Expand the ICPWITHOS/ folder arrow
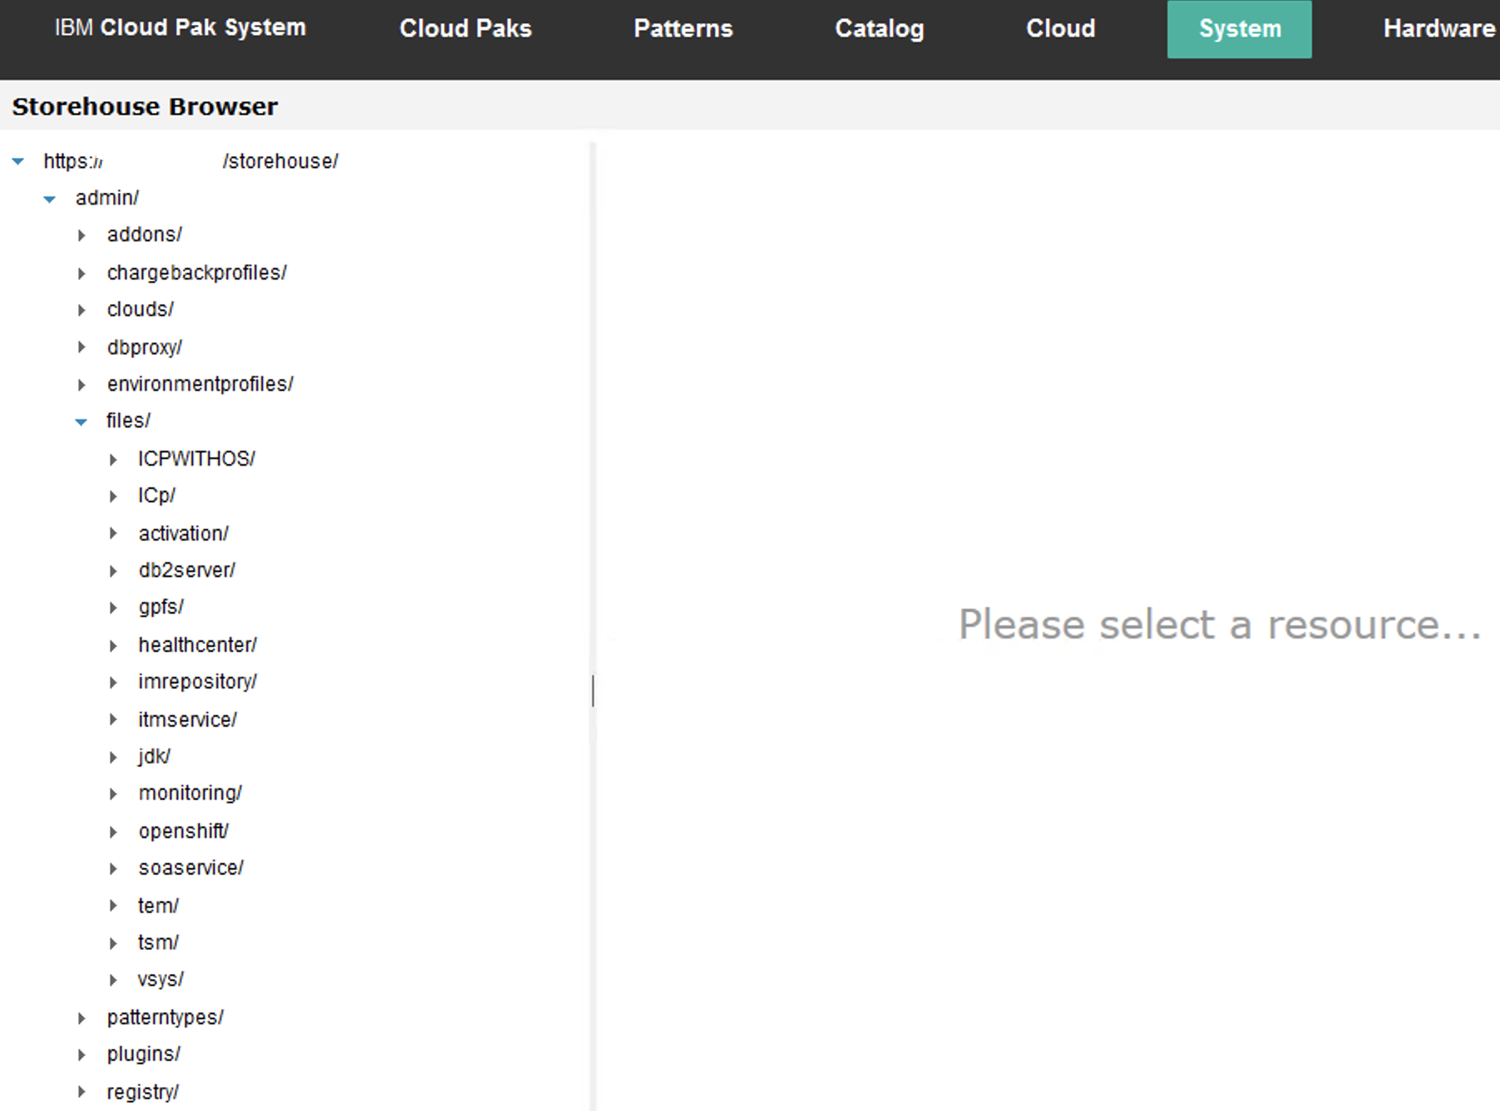Screen dimensions: 1500x1111 coord(113,459)
